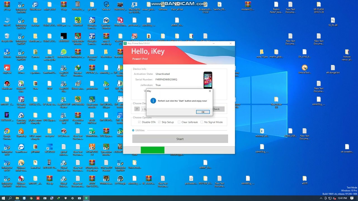Click the Start button in iKey Prime
Viewport: 358px width, 201px height.
pyautogui.click(x=180, y=139)
